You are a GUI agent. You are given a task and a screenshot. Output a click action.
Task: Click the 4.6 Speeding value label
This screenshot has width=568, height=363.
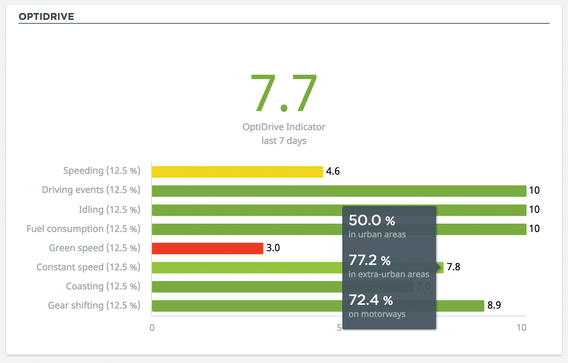point(333,171)
